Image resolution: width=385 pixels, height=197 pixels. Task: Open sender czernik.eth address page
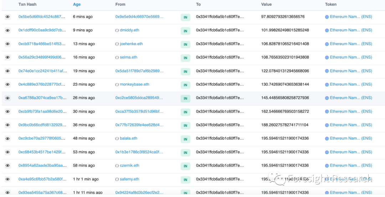[x=129, y=165]
